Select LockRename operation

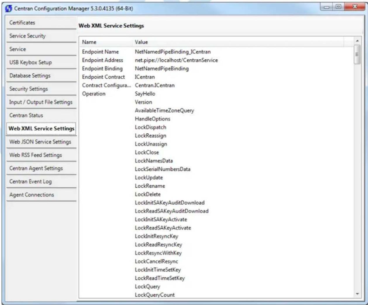click(x=150, y=186)
